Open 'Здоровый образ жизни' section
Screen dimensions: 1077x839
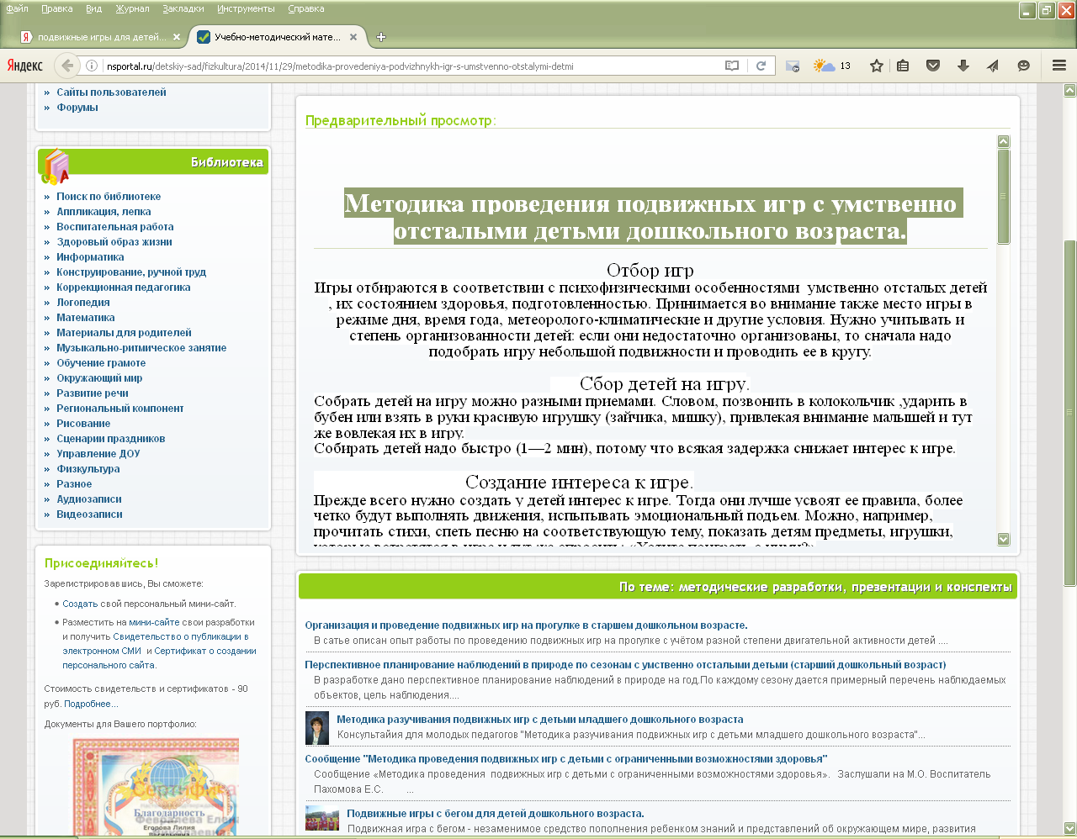(x=114, y=242)
